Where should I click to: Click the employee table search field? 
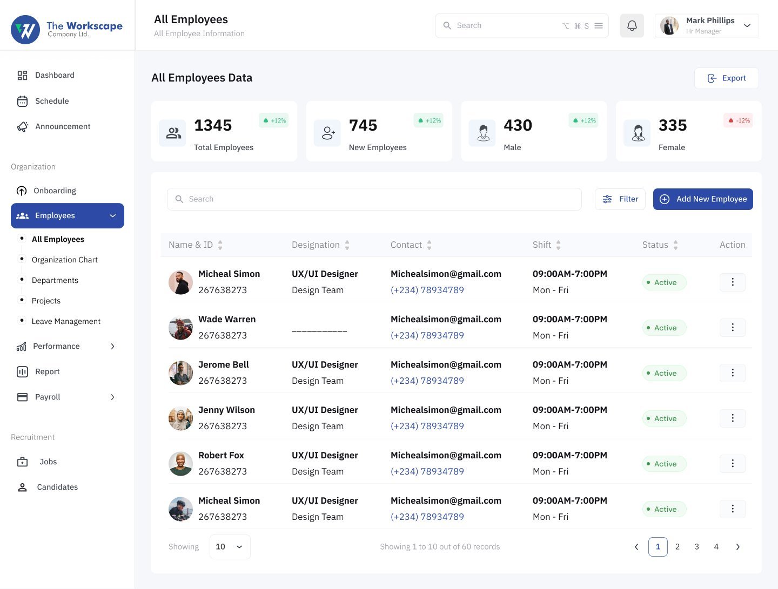point(374,199)
